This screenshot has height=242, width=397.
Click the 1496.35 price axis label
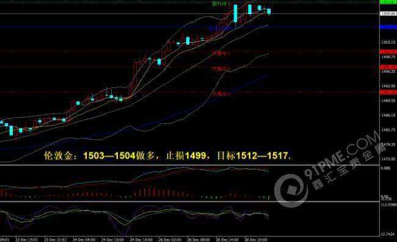[388, 72]
